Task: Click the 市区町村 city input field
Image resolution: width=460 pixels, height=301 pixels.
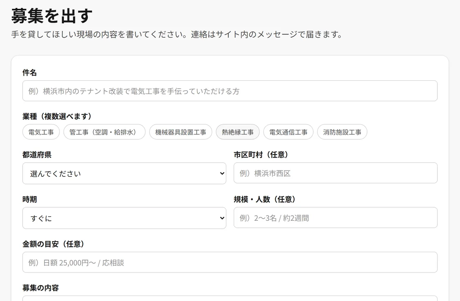Action: [x=336, y=173]
